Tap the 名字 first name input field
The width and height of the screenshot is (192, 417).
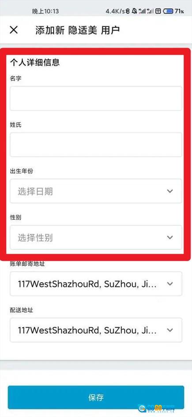coord(96,98)
